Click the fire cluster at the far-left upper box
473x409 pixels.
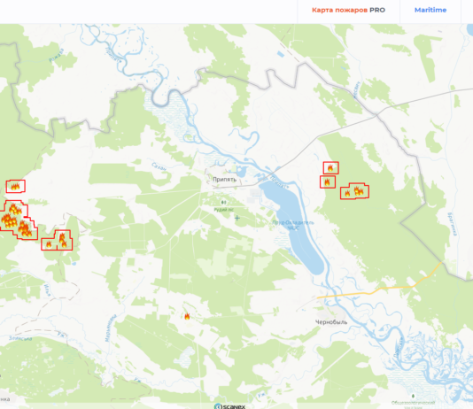coord(15,187)
